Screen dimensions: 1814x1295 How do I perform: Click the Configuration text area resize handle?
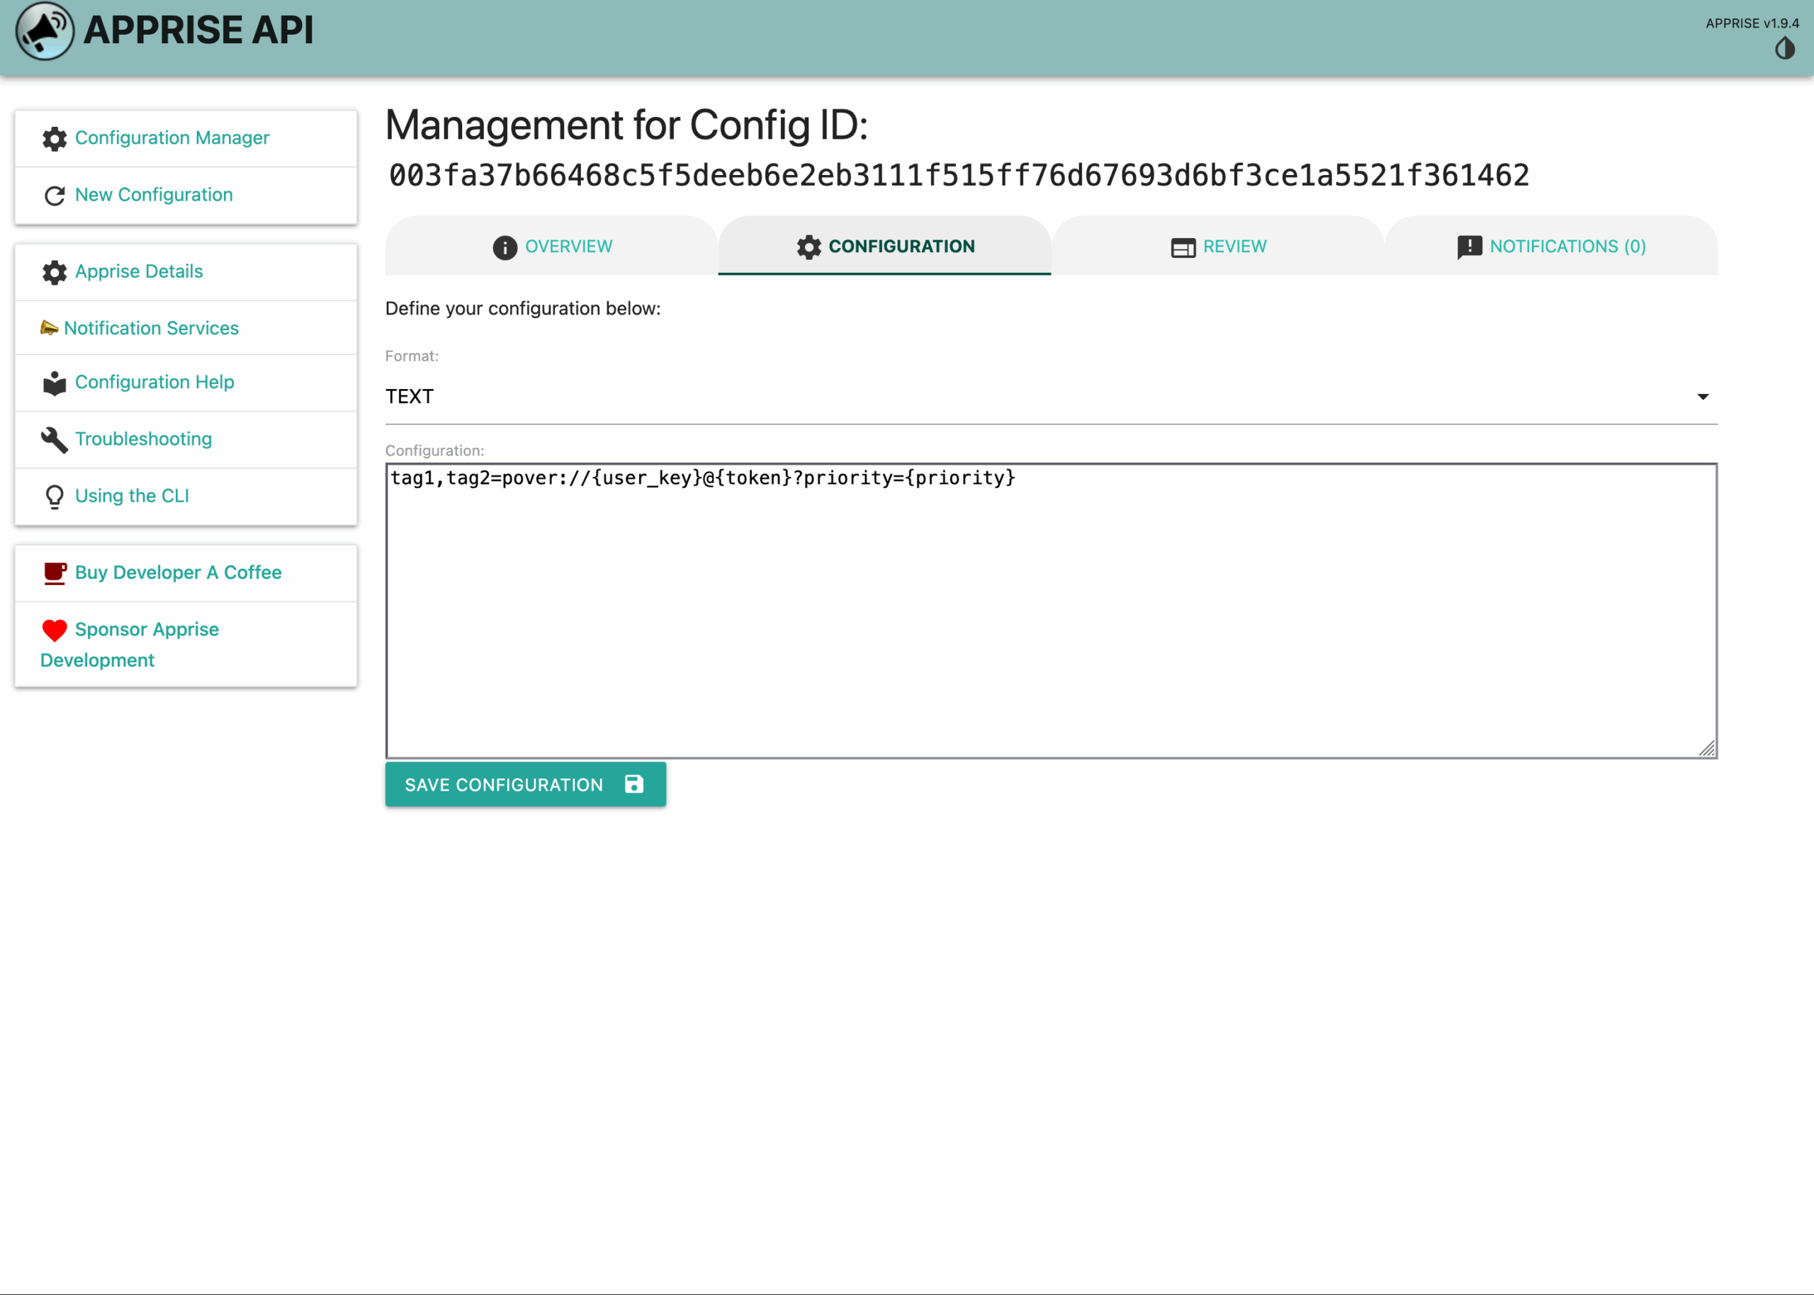point(1706,748)
